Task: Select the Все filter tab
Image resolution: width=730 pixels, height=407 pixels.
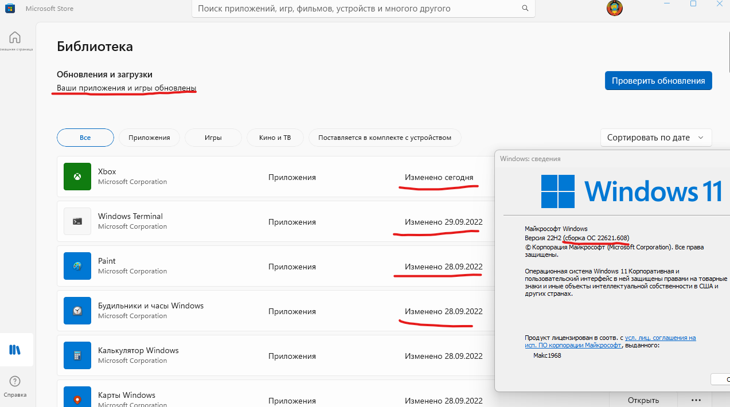Action: [x=85, y=138]
